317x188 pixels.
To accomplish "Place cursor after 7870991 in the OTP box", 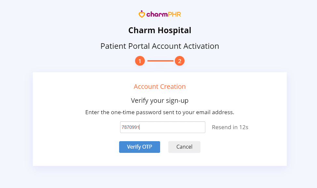I will point(140,127).
